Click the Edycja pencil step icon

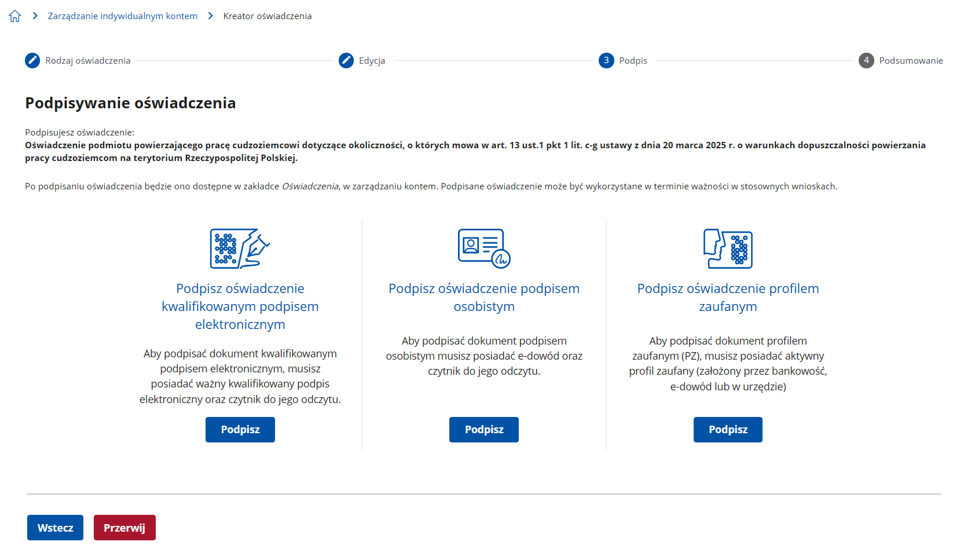pyautogui.click(x=346, y=60)
